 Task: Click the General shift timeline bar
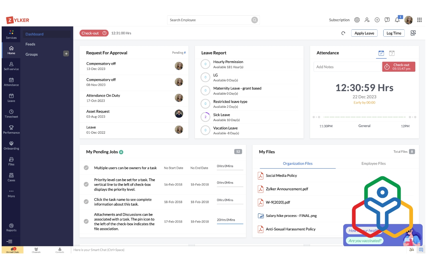364,117
